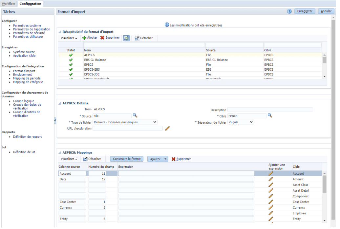
Task: Select the Configuration tab
Action: (x=30, y=4)
